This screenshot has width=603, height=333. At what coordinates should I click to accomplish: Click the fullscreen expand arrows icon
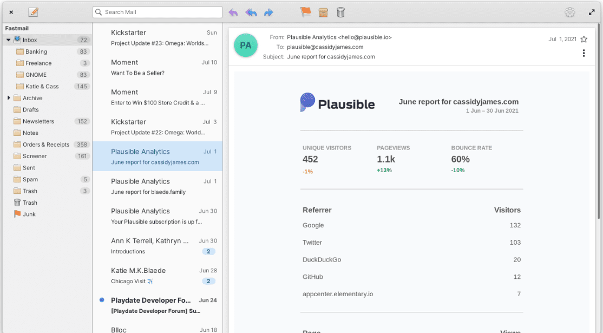pos(592,12)
